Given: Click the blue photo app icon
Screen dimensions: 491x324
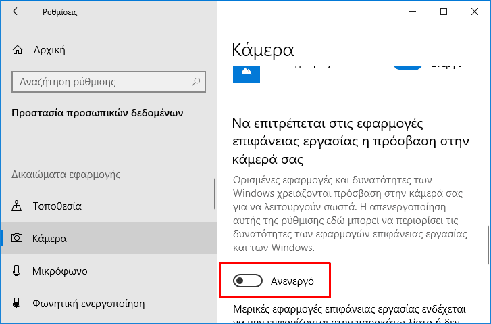Looking at the screenshot, I should click(247, 74).
